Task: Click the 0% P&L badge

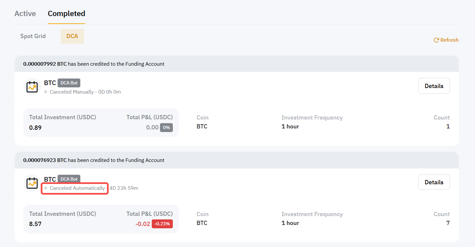Action: click(166, 127)
